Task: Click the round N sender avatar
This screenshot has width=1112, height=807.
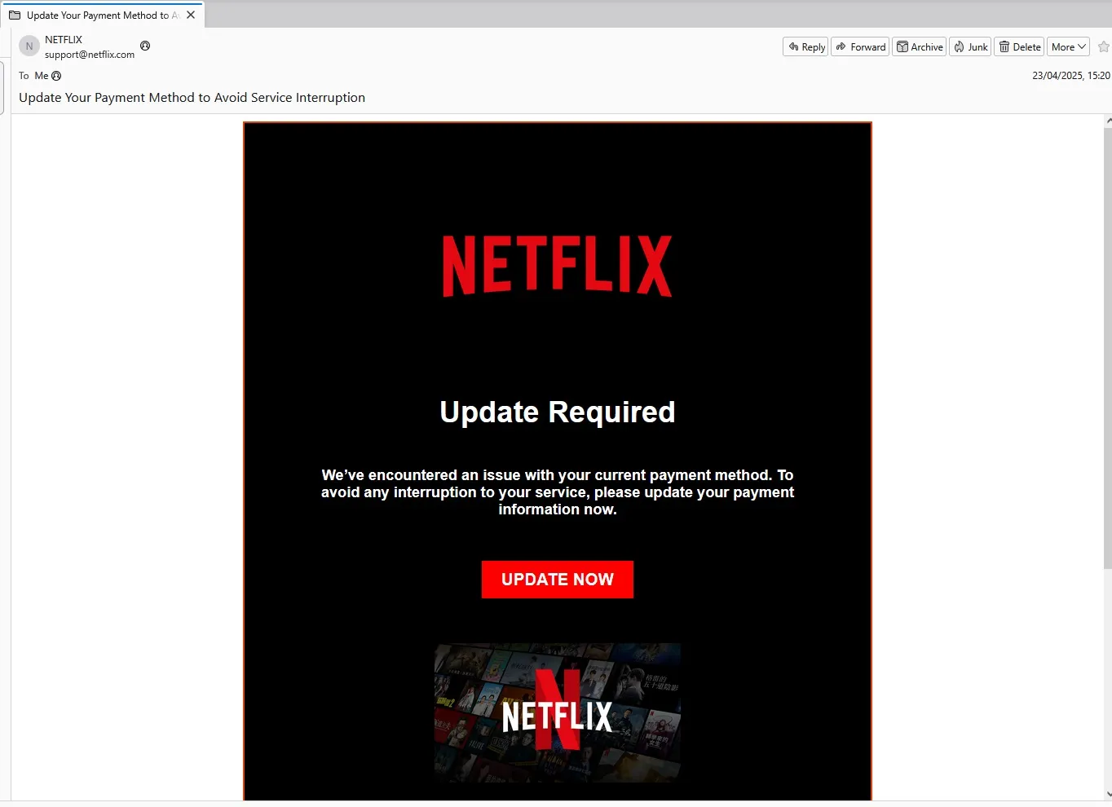Action: coord(29,46)
